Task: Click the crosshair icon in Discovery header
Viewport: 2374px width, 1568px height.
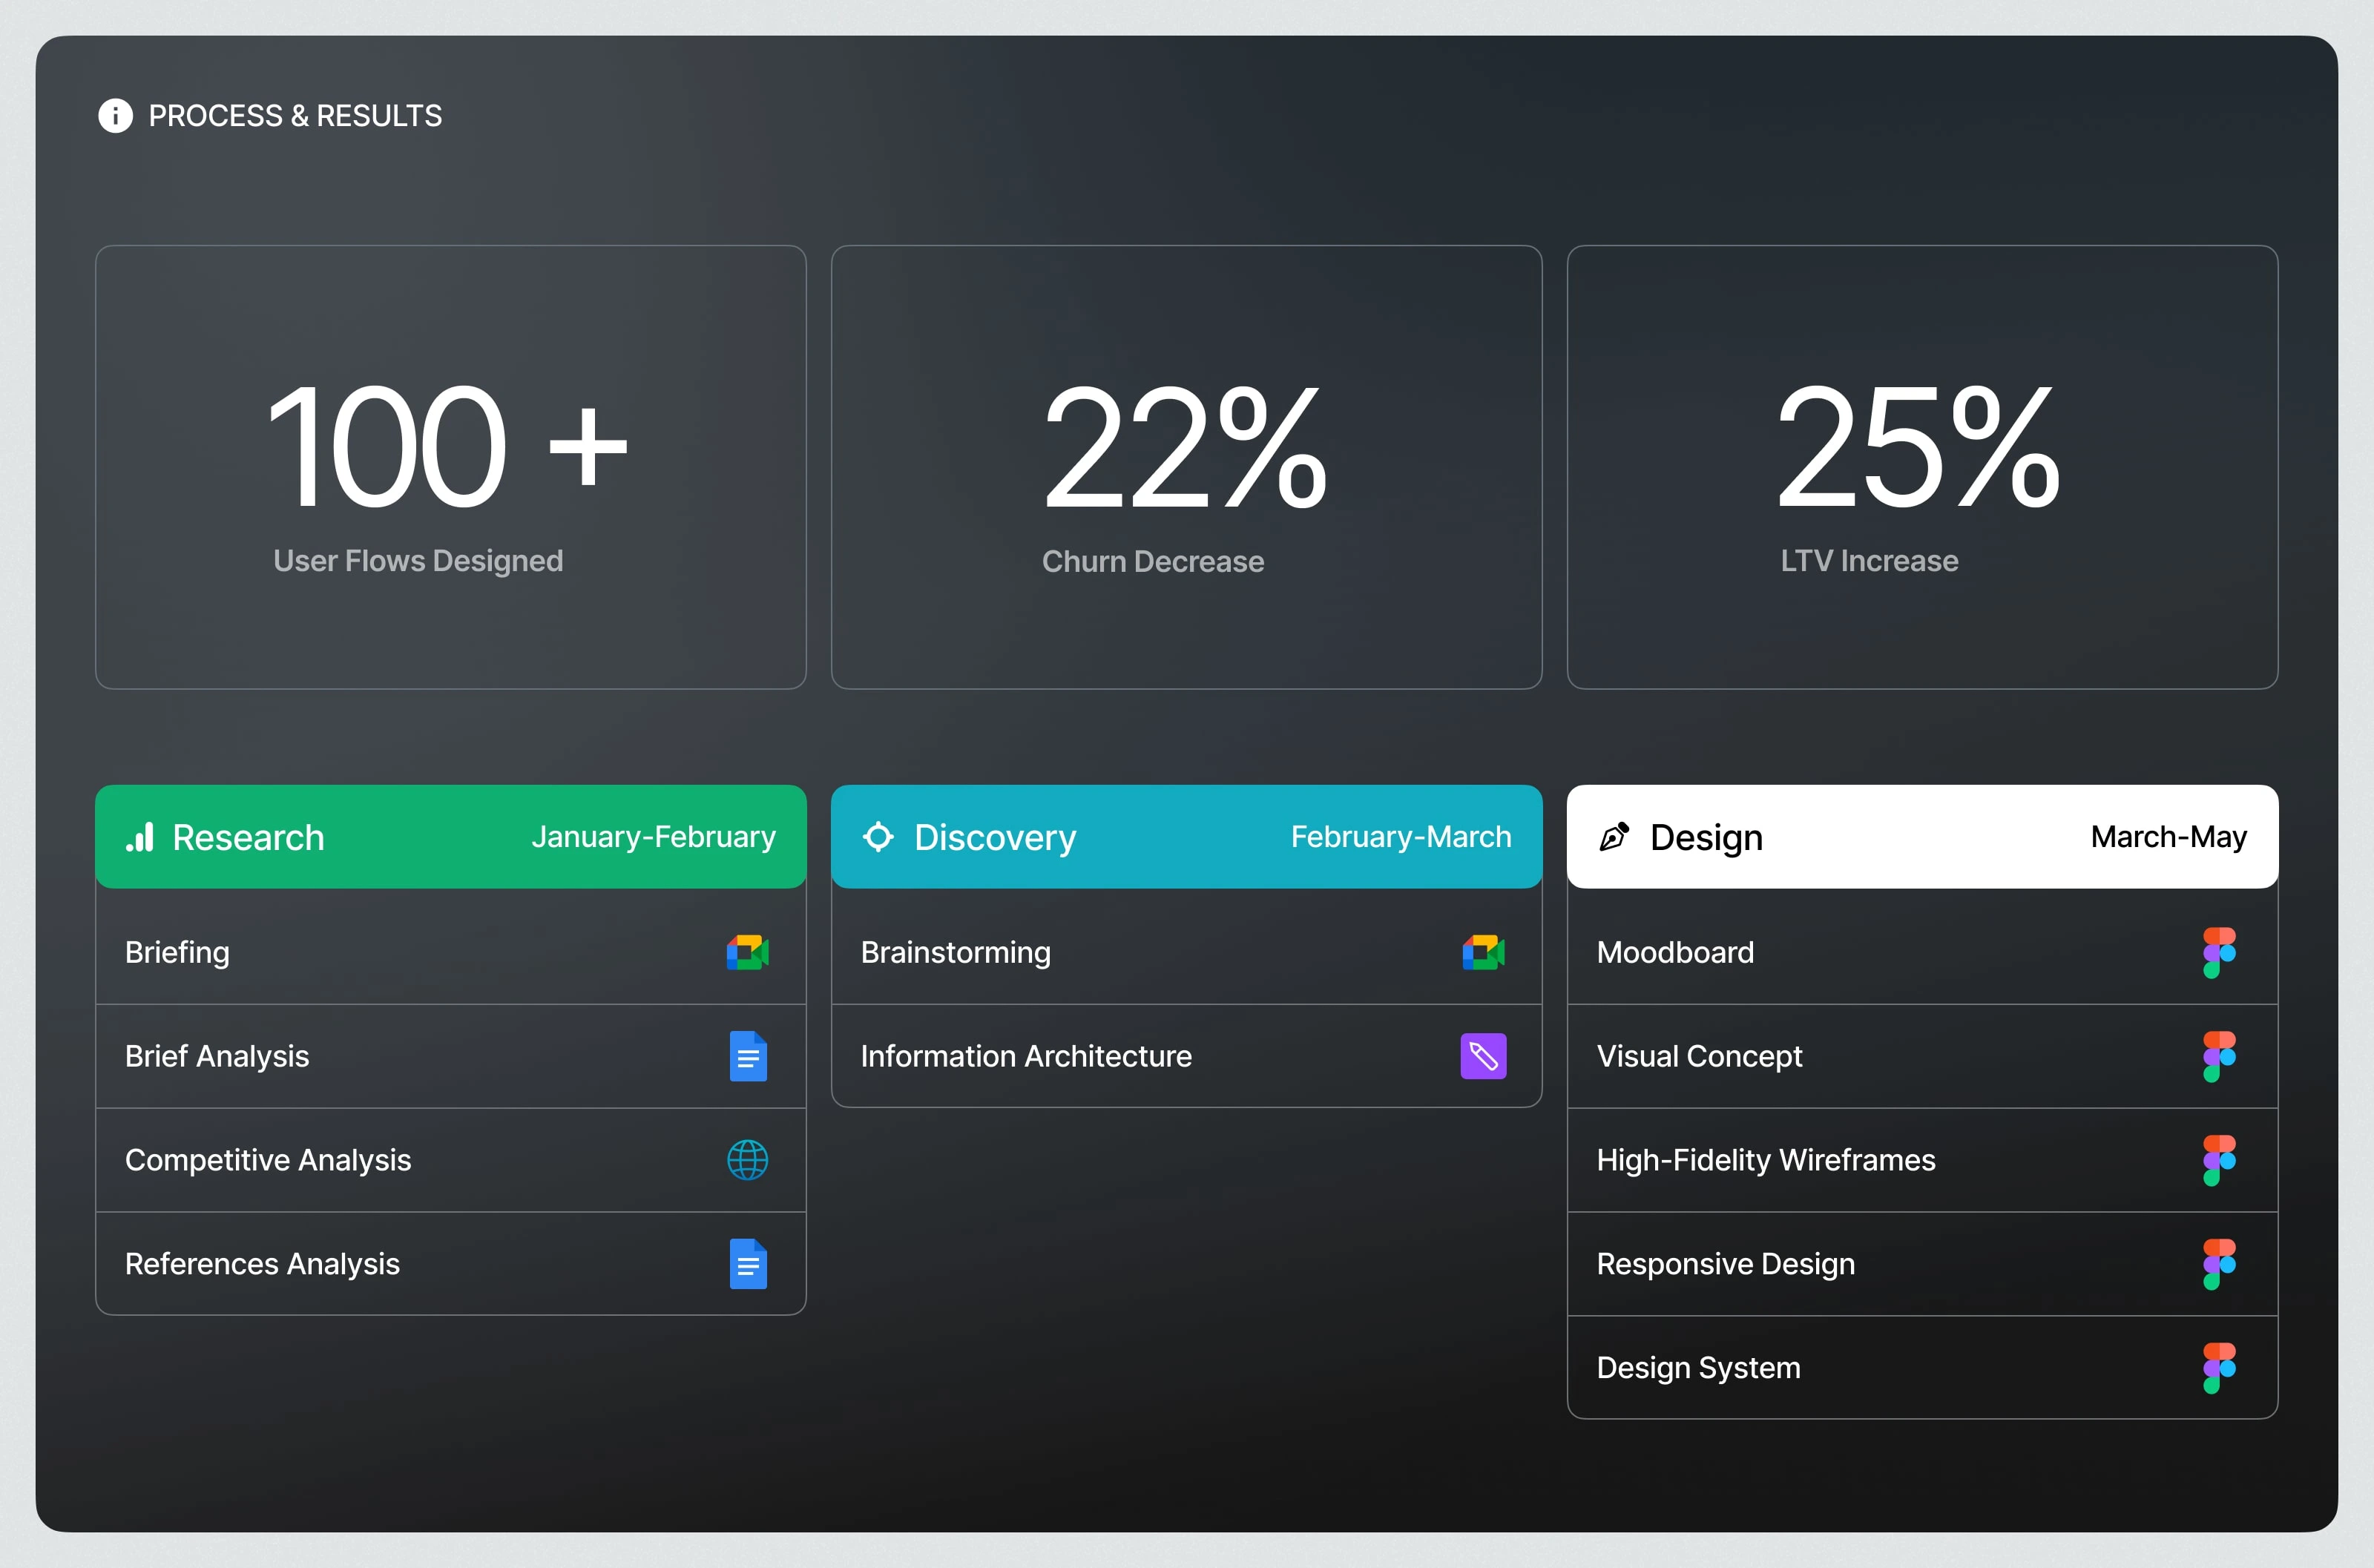Action: click(x=878, y=837)
